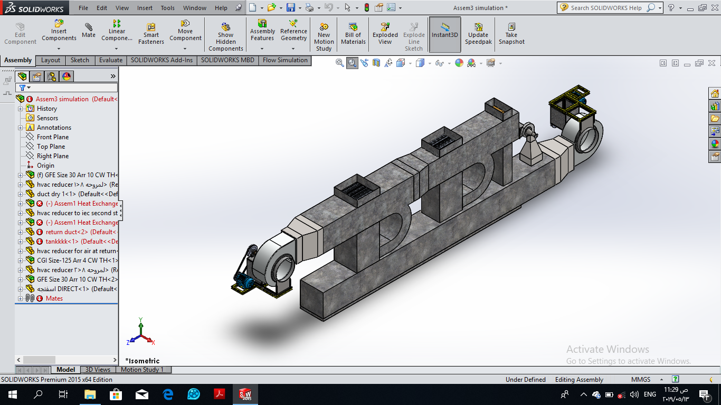Click the Insert Components icon
This screenshot has width=721, height=405.
pos(59,24)
